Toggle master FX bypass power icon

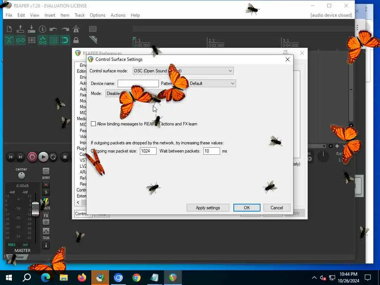pos(46,222)
